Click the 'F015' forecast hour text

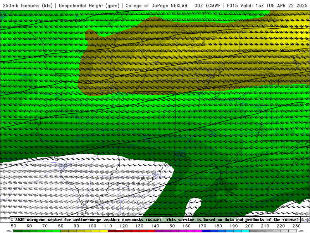click(232, 5)
